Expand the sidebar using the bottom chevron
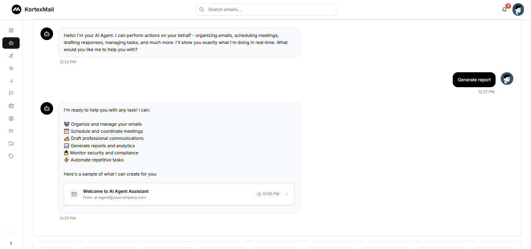531x249 pixels. click(x=11, y=243)
